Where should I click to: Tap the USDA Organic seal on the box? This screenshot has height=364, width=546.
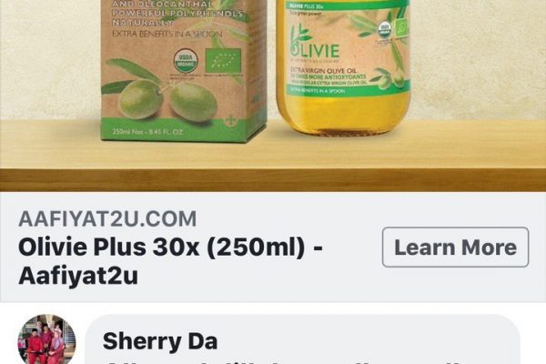186,61
